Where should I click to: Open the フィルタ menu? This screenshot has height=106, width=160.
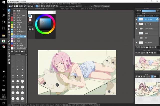click(x=29, y=4)
